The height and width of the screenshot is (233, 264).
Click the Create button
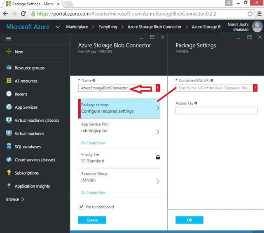(x=92, y=220)
